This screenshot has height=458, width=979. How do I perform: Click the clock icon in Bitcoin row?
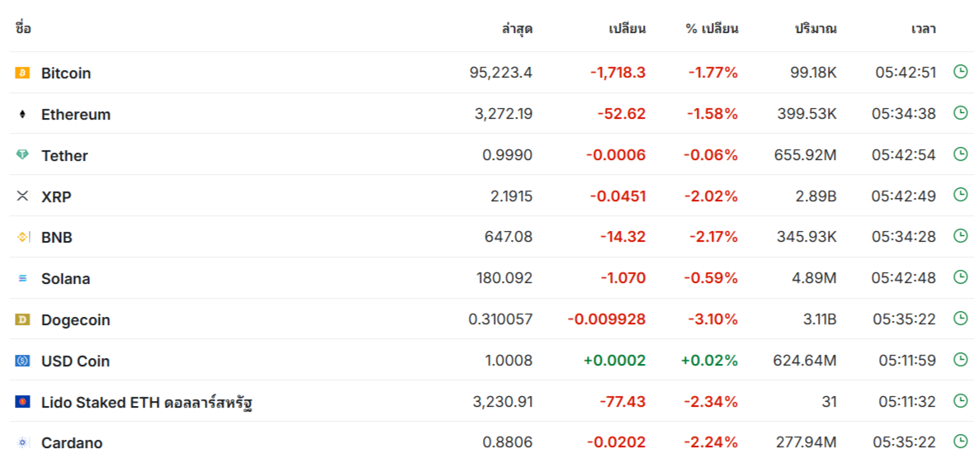pos(960,72)
